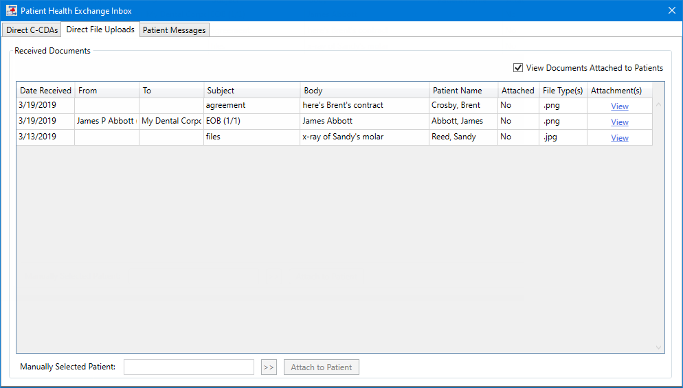Open the View link for Sandy's x-ray
Image resolution: width=683 pixels, height=388 pixels.
(x=619, y=138)
